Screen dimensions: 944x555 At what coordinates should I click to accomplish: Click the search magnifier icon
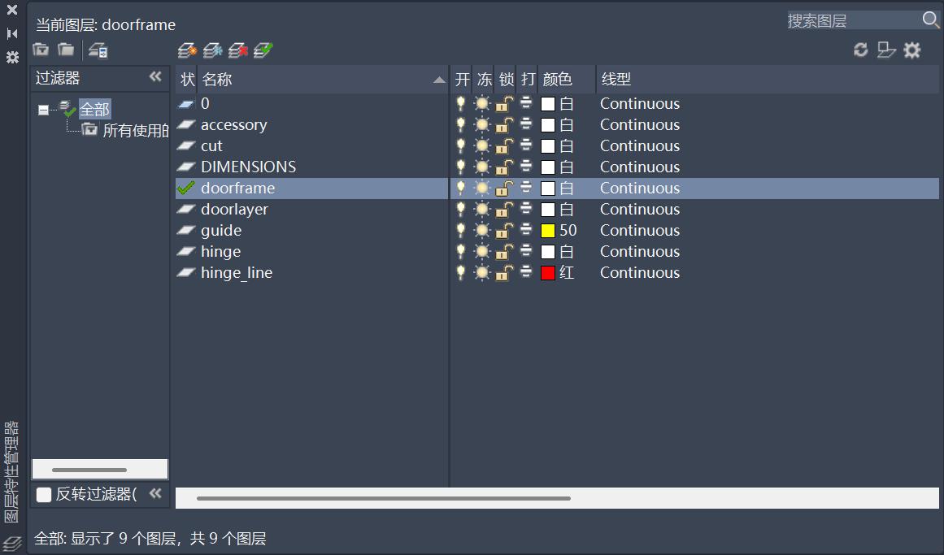[x=931, y=20]
